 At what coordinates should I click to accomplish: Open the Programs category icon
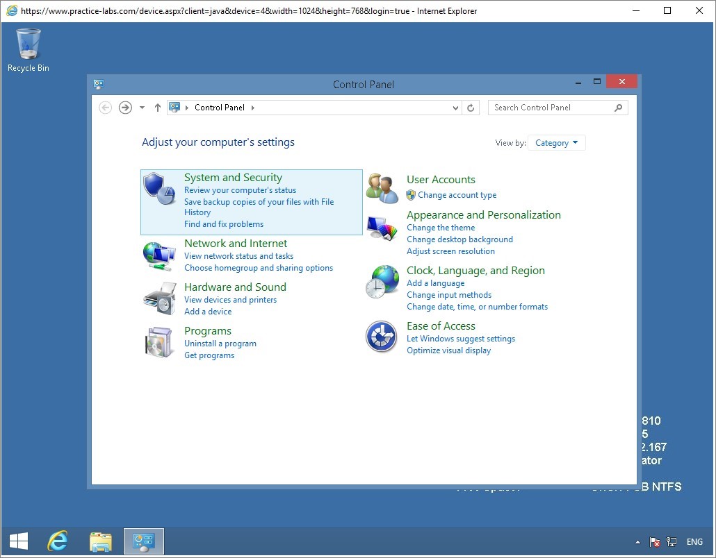click(159, 342)
